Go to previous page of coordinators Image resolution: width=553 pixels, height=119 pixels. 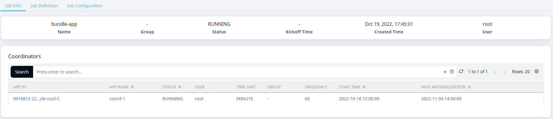(495, 72)
